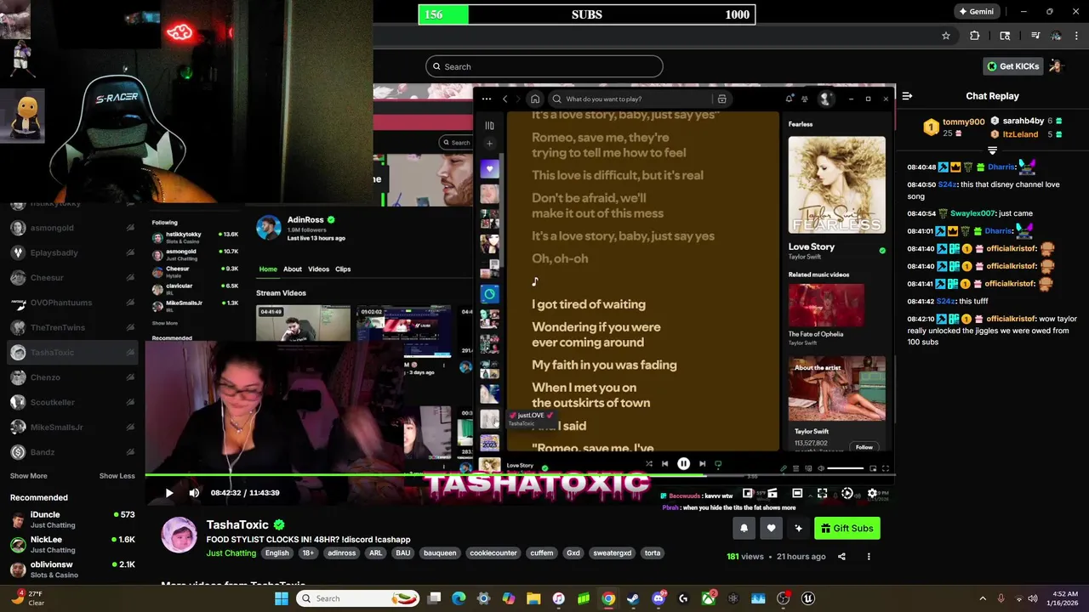This screenshot has width=1089, height=612.
Task: Open Spotify Your Library icon
Action: click(x=489, y=126)
